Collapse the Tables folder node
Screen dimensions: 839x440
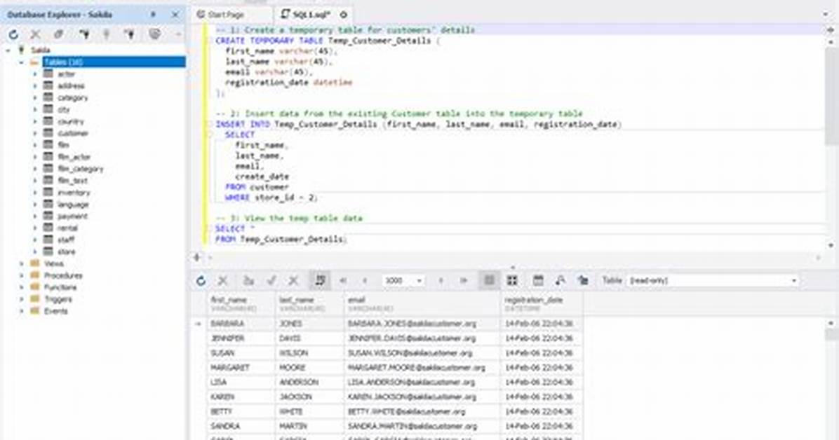(22, 62)
